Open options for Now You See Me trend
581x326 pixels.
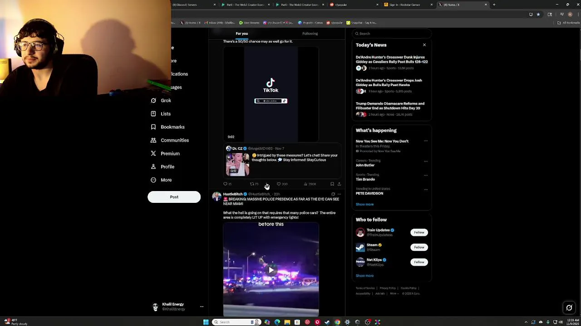coord(426,141)
